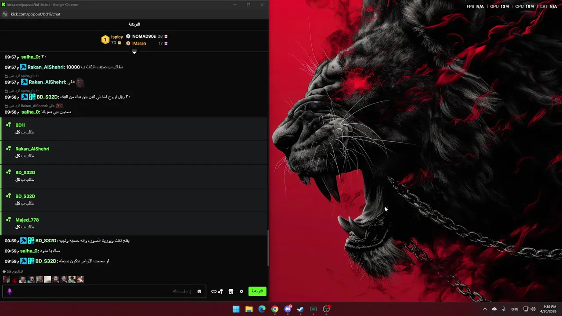Click moderator badge on Rakan_AlShehri 10000 message
562x316 pixels.
point(23,67)
